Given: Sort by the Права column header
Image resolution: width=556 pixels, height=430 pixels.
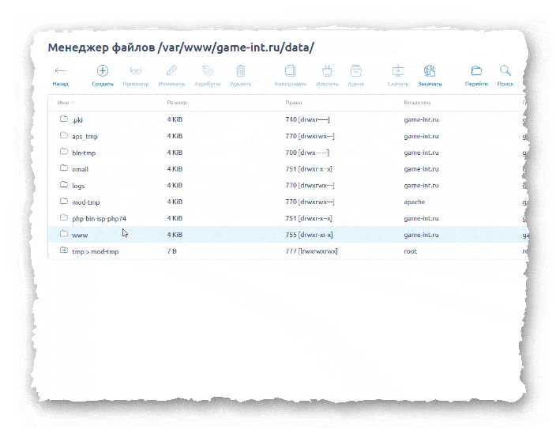Looking at the screenshot, I should (x=294, y=103).
